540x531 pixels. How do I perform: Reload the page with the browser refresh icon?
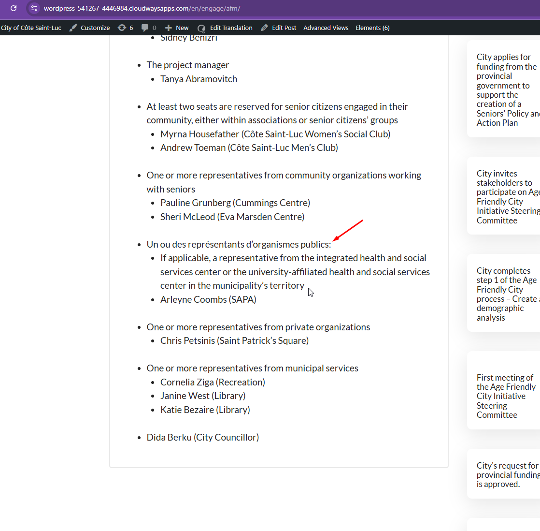[14, 8]
